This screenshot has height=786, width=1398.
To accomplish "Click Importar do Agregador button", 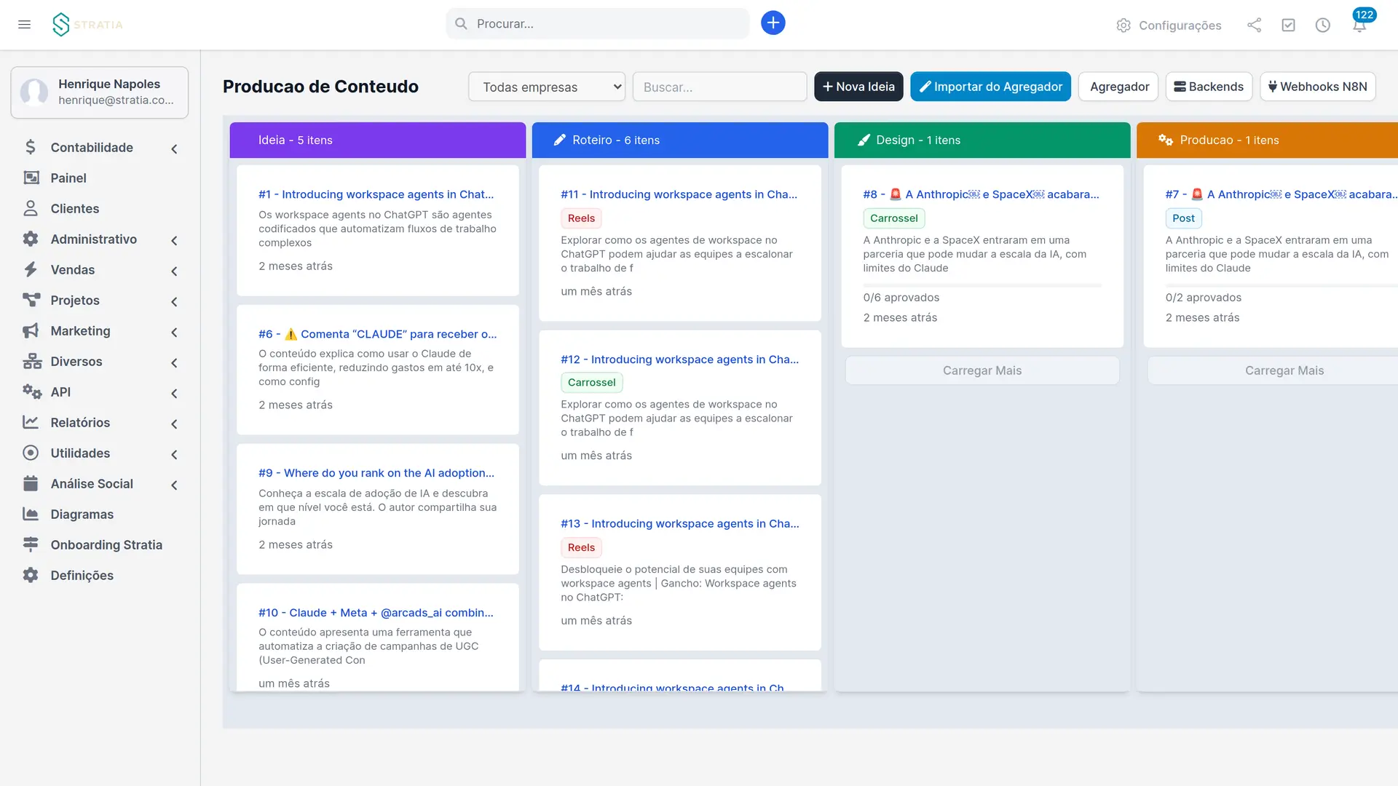I will click(990, 87).
